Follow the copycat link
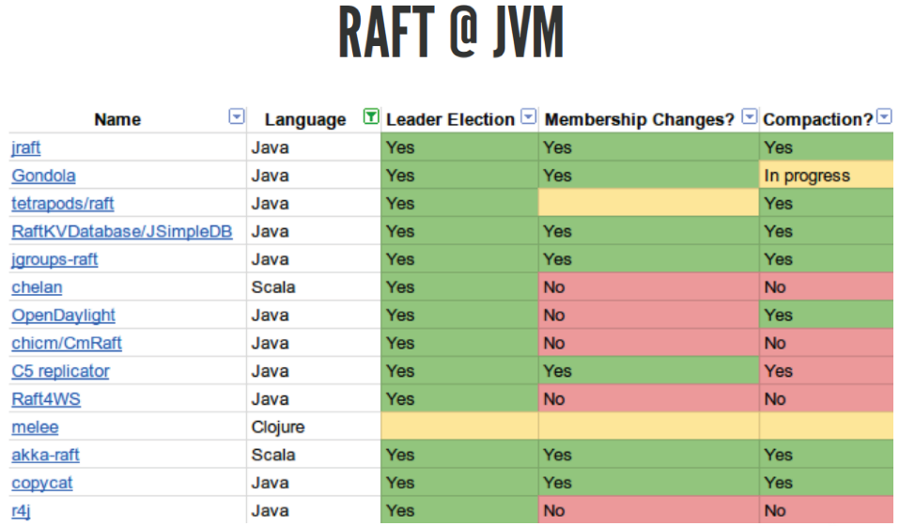The image size is (899, 526). [x=42, y=483]
